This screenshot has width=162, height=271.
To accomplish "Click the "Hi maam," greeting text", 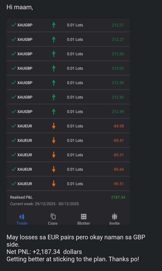I will point(20,7).
